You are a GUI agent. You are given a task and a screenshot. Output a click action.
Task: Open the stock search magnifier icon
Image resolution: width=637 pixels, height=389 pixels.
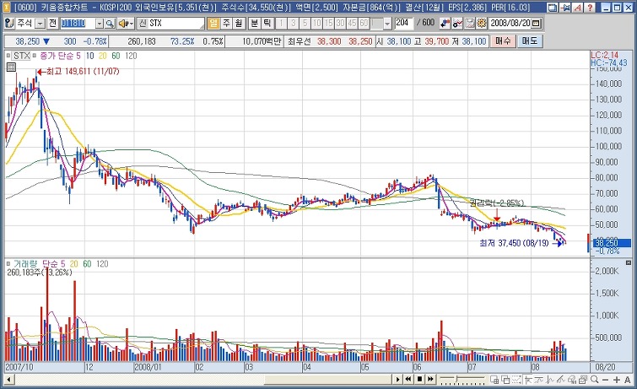pos(110,24)
